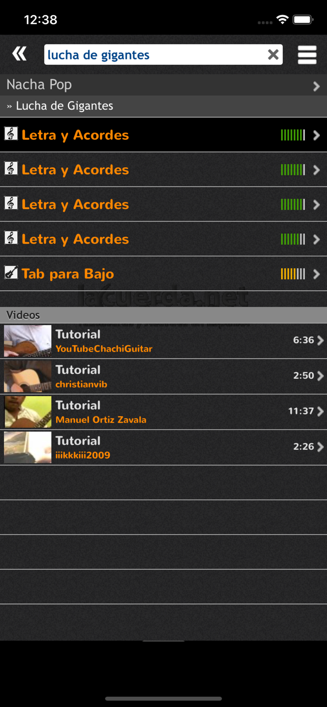The width and height of the screenshot is (327, 707).
Task: Open the hamburger menu
Action: coord(307,55)
